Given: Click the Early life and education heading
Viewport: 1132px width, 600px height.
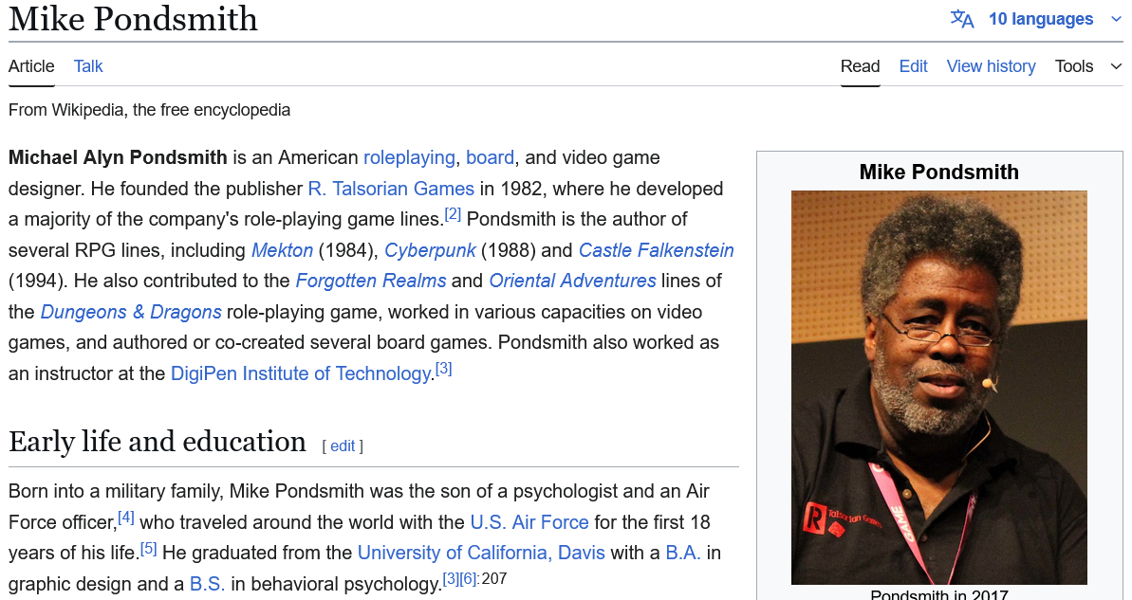Looking at the screenshot, I should point(158,442).
